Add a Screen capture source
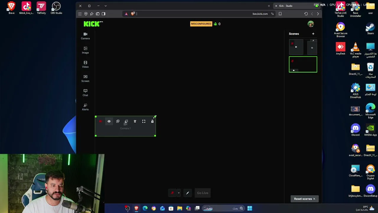 coord(85,78)
